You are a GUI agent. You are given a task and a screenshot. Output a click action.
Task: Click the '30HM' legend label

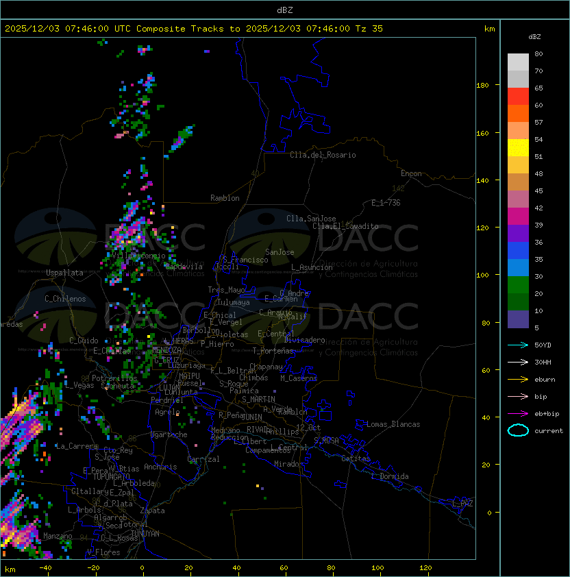pyautogui.click(x=543, y=362)
